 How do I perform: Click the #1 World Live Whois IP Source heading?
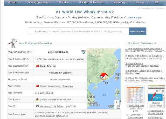tap(85, 12)
